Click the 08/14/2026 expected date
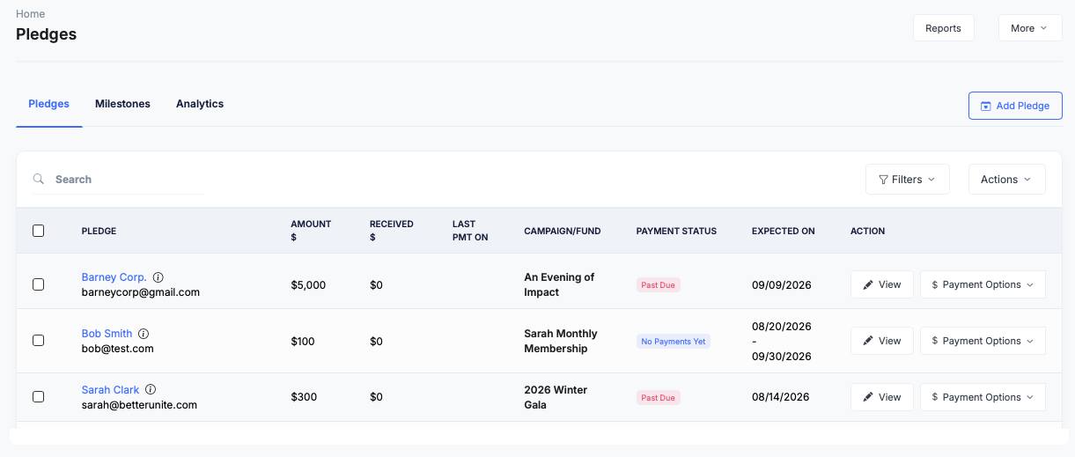This screenshot has width=1075, height=457. point(782,398)
